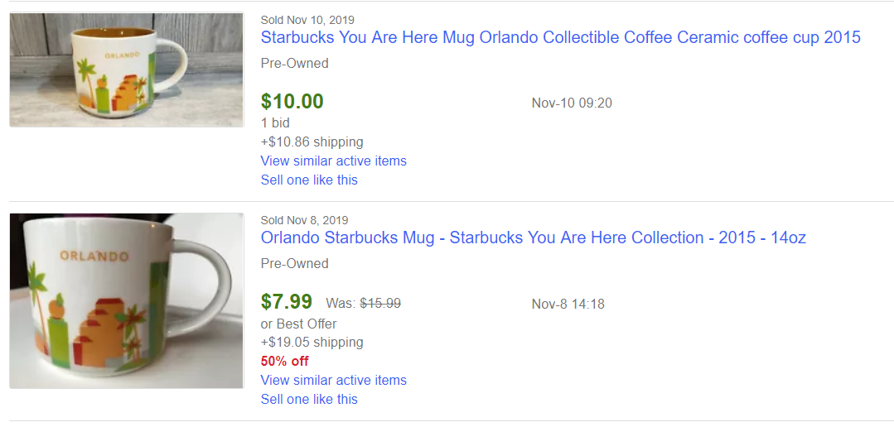The width and height of the screenshot is (894, 427).
Task: Click 'Sell one like this' under the $10.00 listing
Action: tap(309, 180)
